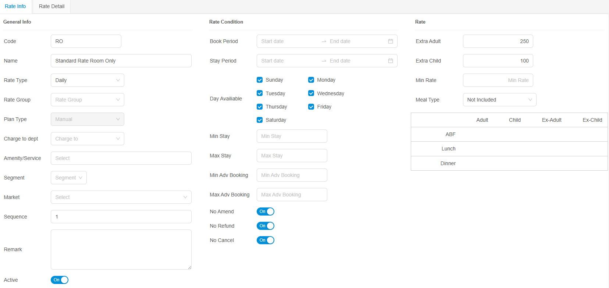Expand the Segment dropdown
609x288 pixels.
coord(68,178)
